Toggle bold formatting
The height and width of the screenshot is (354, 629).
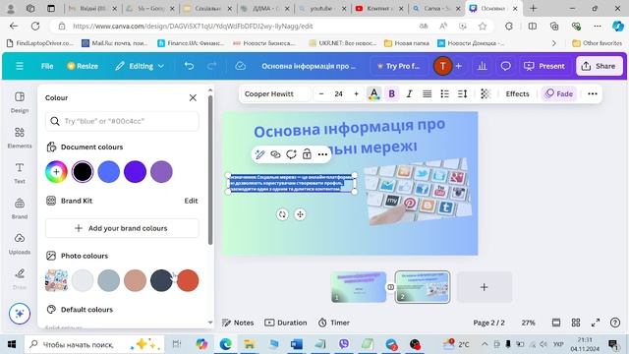tap(392, 94)
